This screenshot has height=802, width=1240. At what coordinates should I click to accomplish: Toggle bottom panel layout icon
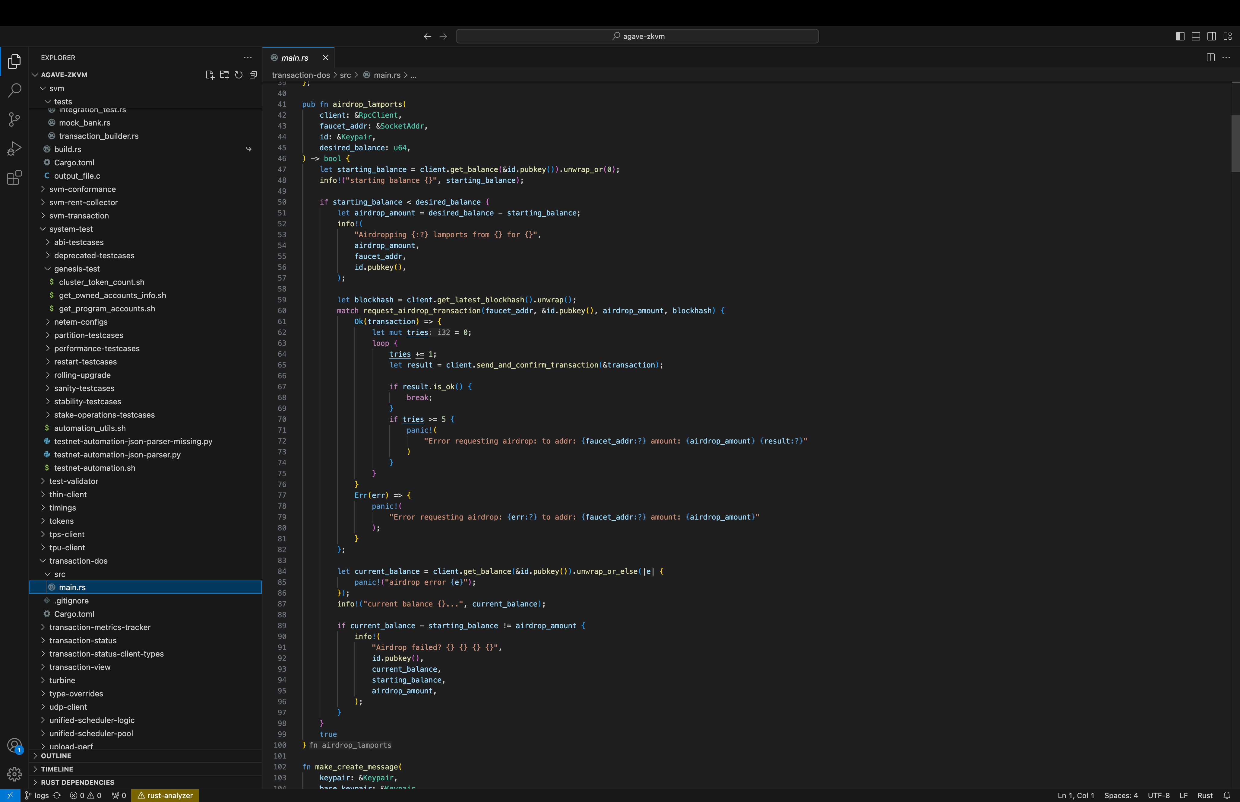click(1196, 37)
